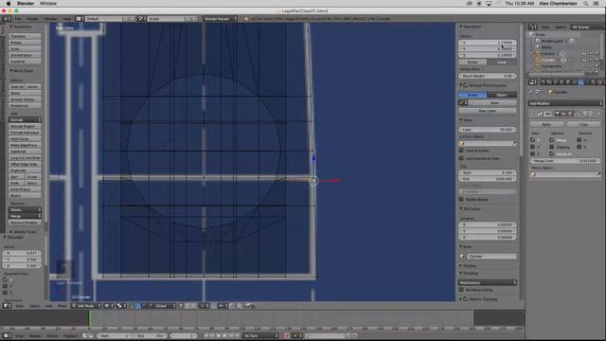Open the Window menu in menu bar
This screenshot has width=606, height=341.
coord(48,3)
